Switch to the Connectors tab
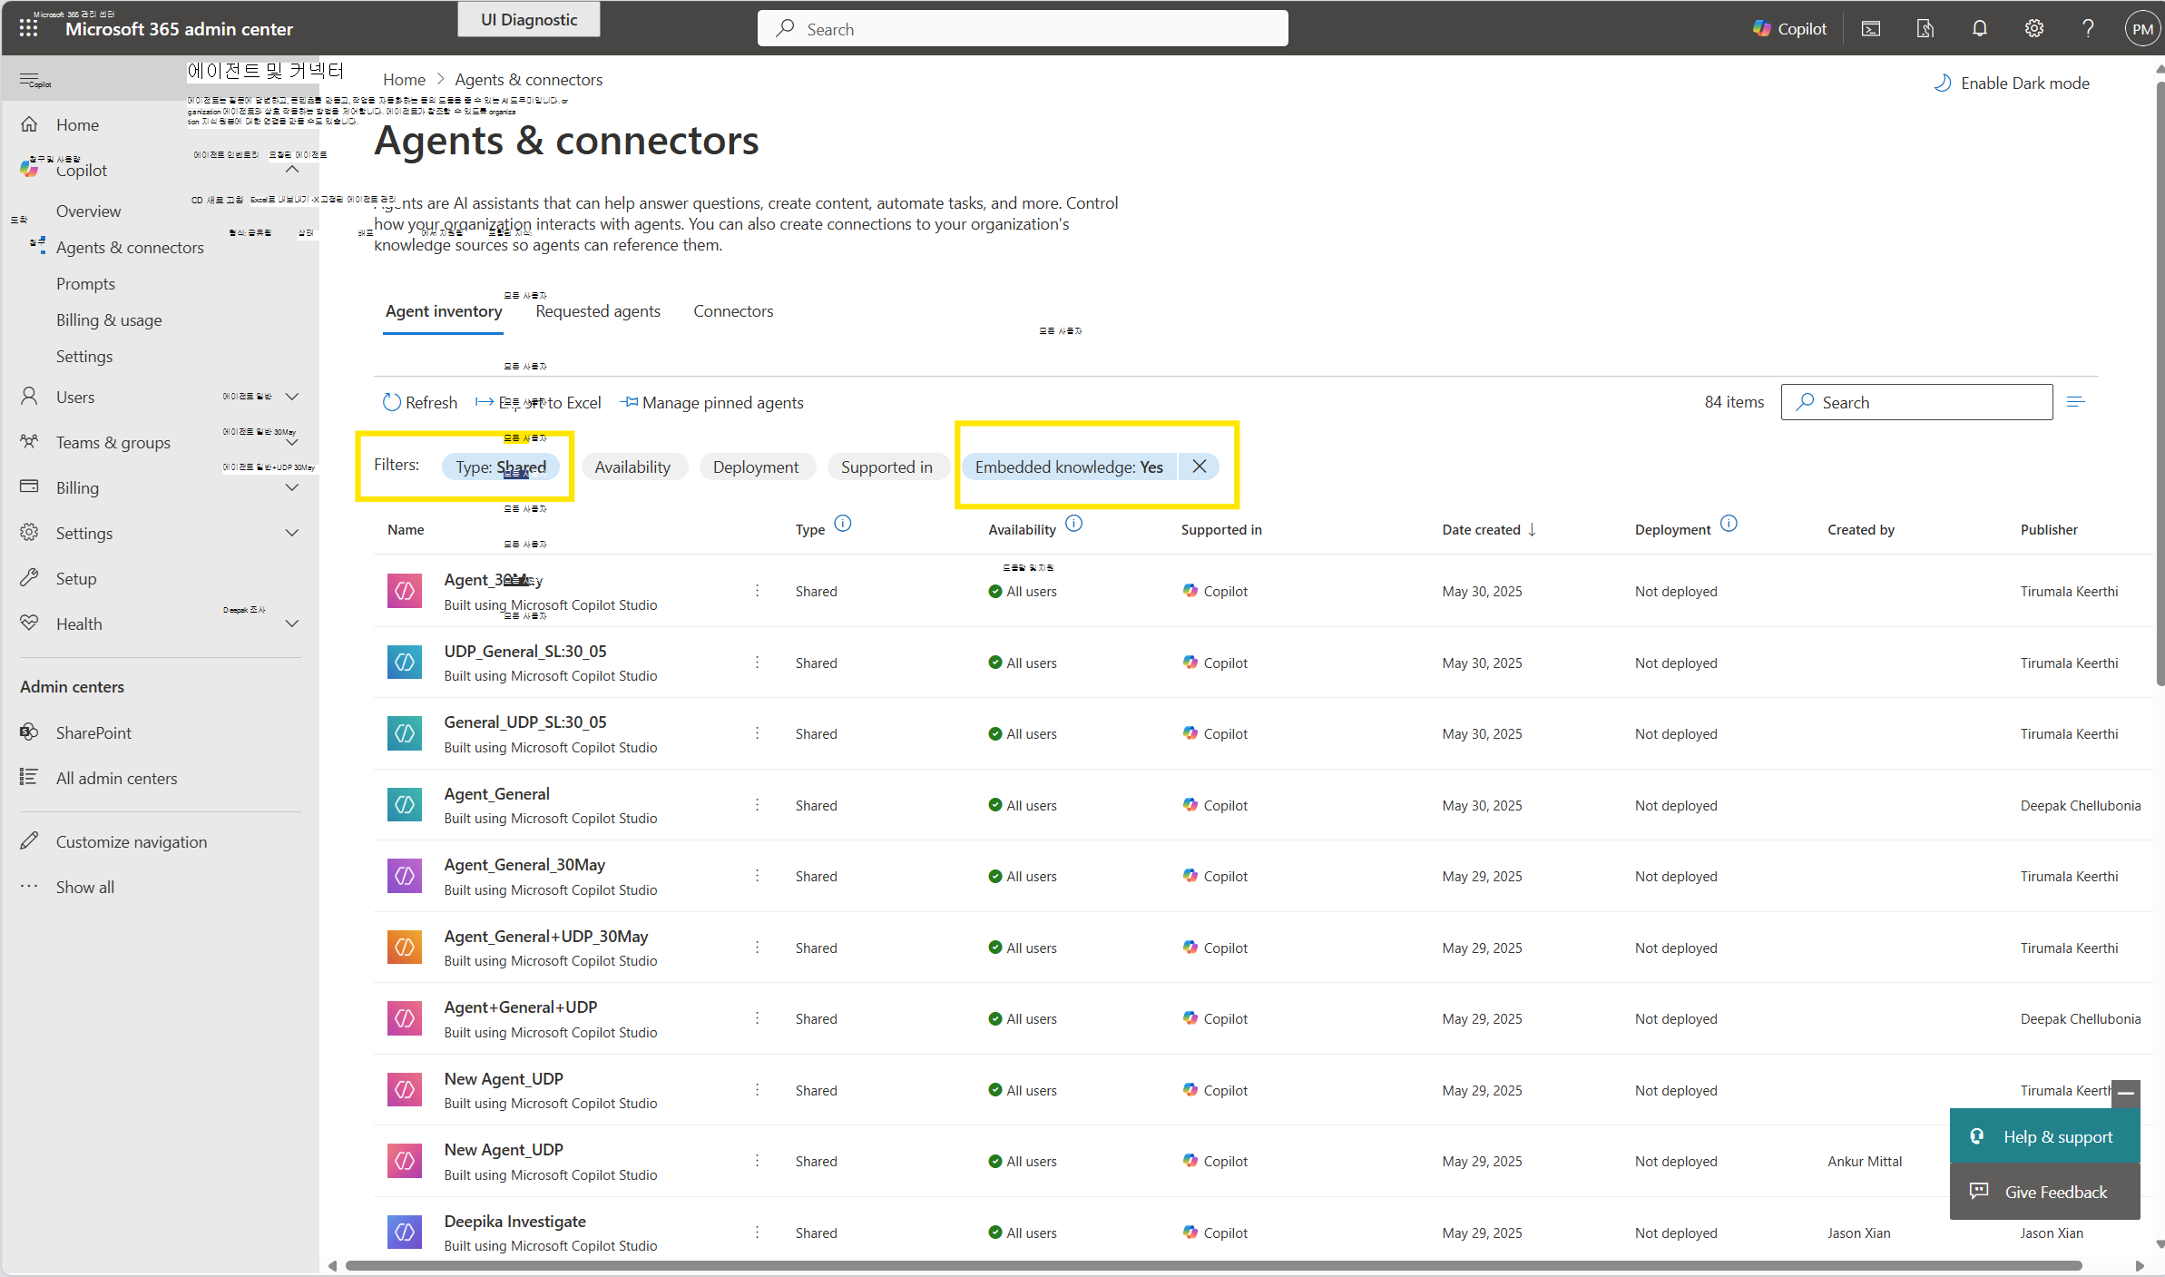Viewport: 2165px width, 1277px height. pyautogui.click(x=733, y=311)
